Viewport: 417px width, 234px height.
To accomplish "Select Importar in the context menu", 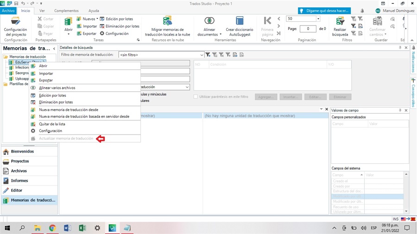I will pos(85,74).
